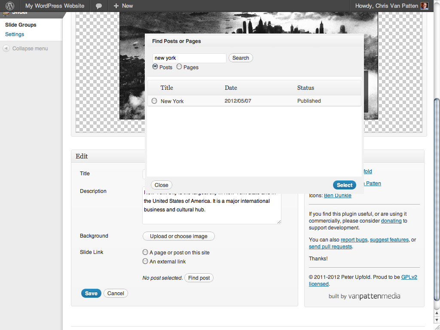440x330 pixels.
Task: Click the Title column header
Action: coord(167,88)
